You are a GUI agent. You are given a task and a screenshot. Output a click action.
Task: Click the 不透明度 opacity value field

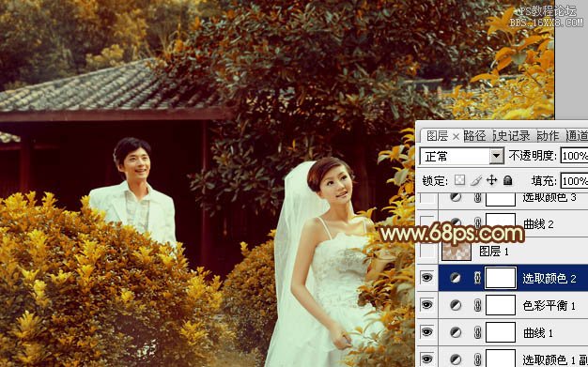pyautogui.click(x=574, y=156)
